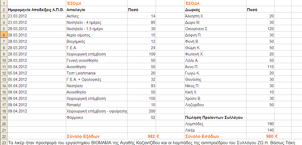Click the ΈΞΟΔΑ heading cell
The height and width of the screenshot is (145, 302).
(x=97, y=3)
